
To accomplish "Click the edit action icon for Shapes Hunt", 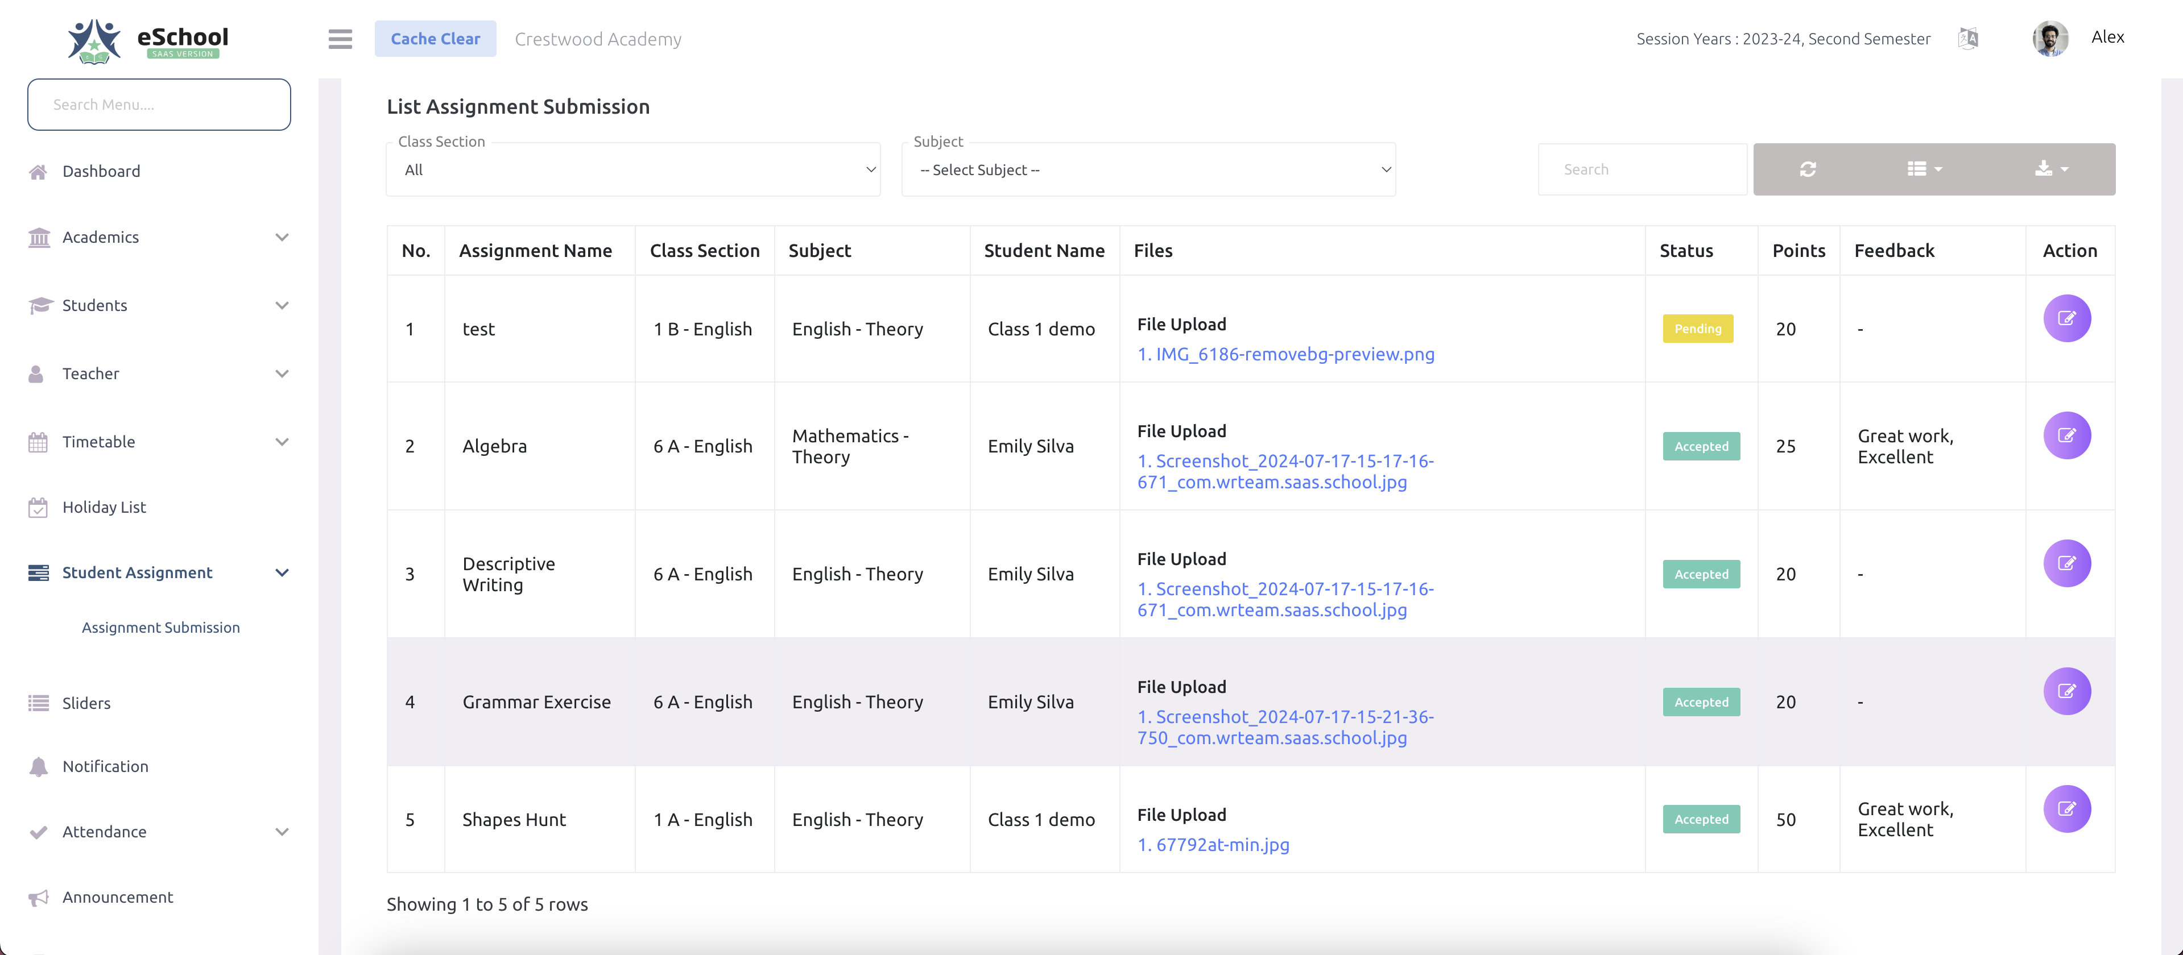I will click(2068, 808).
